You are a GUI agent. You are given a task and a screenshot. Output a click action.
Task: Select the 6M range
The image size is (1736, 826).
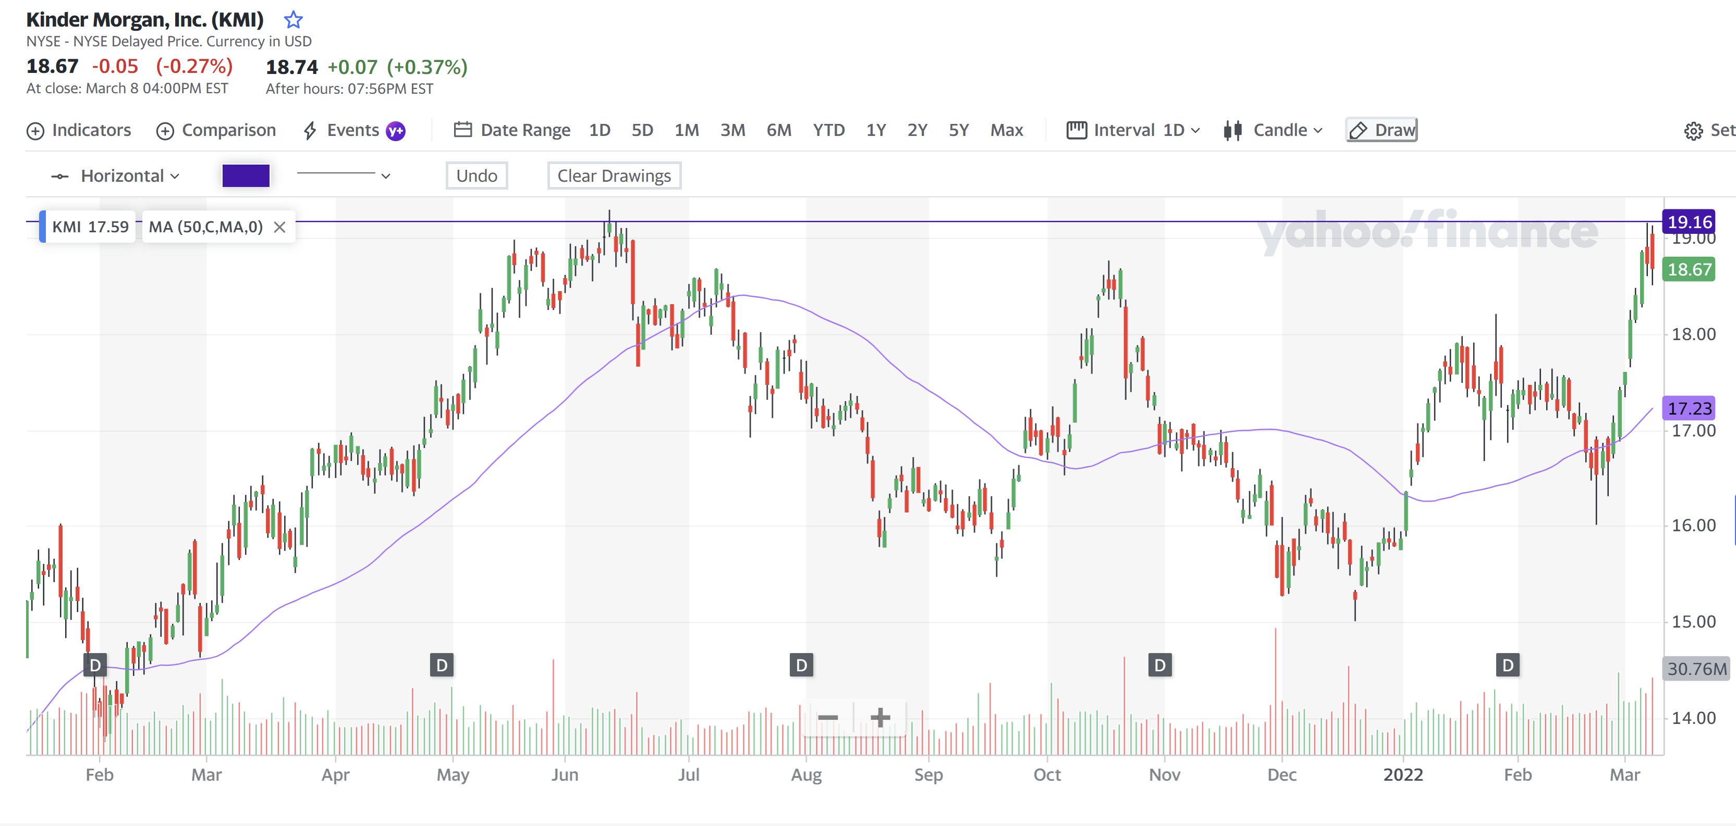(x=778, y=130)
